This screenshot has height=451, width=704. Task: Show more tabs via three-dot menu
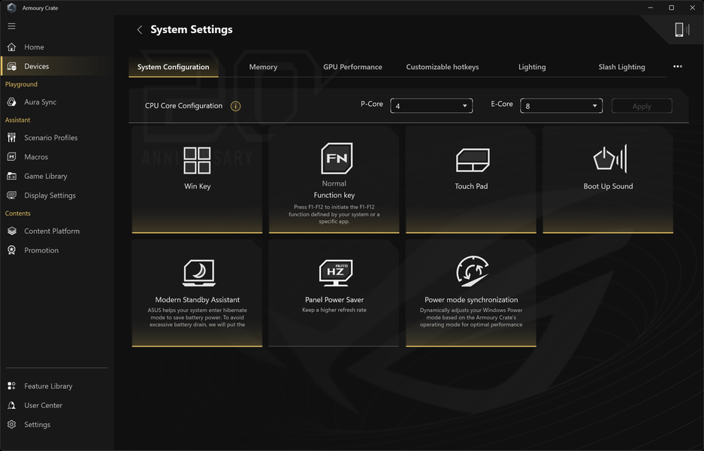coord(678,66)
